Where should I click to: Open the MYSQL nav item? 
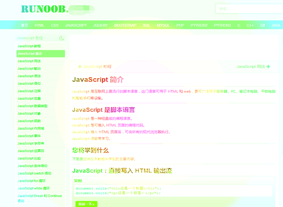click(163, 26)
